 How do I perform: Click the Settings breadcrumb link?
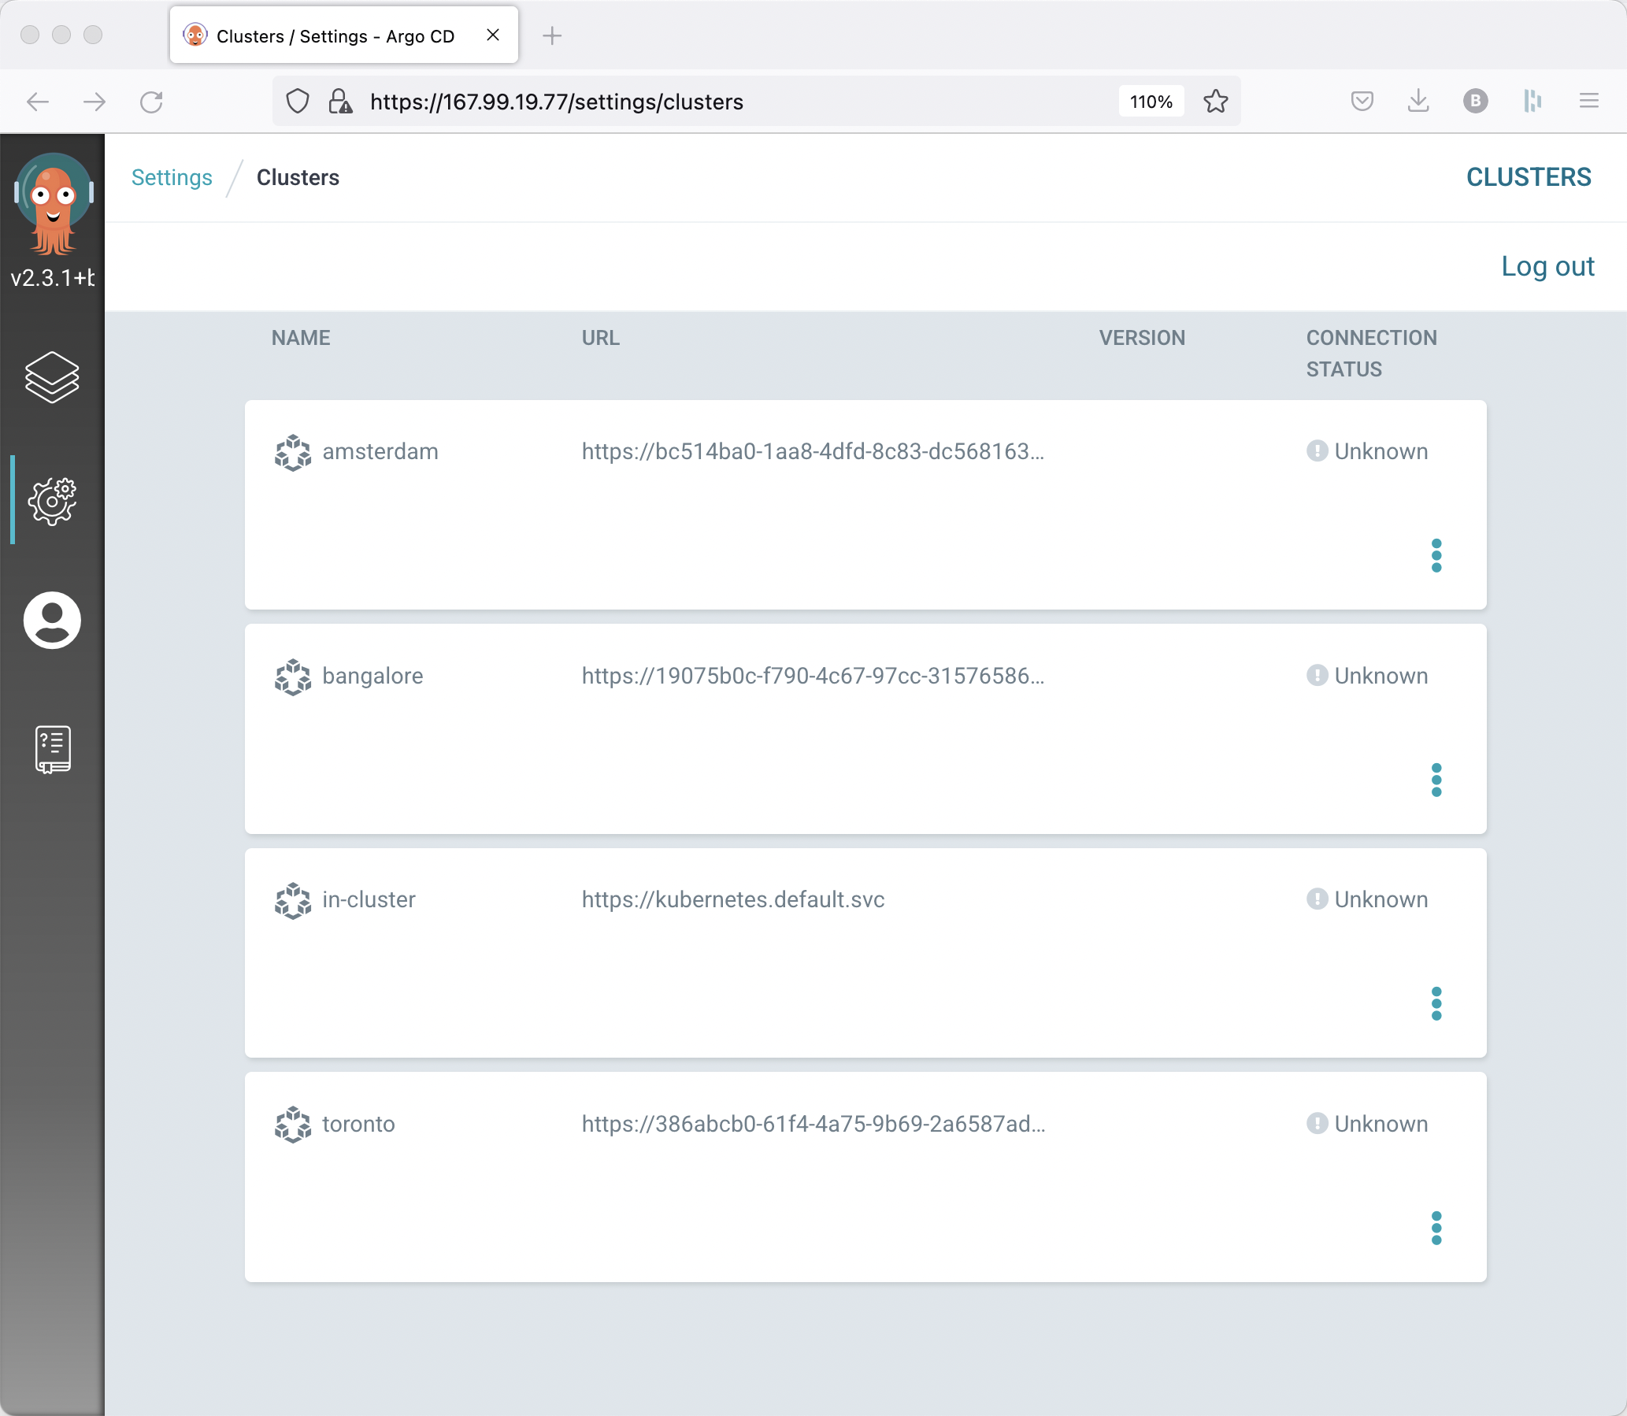[172, 178]
